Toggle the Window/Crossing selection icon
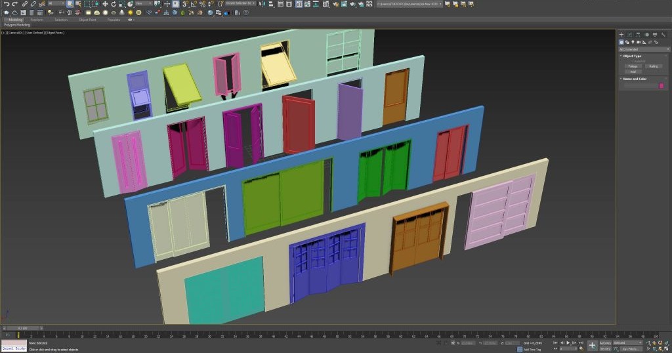This screenshot has height=353, width=672. point(96,4)
